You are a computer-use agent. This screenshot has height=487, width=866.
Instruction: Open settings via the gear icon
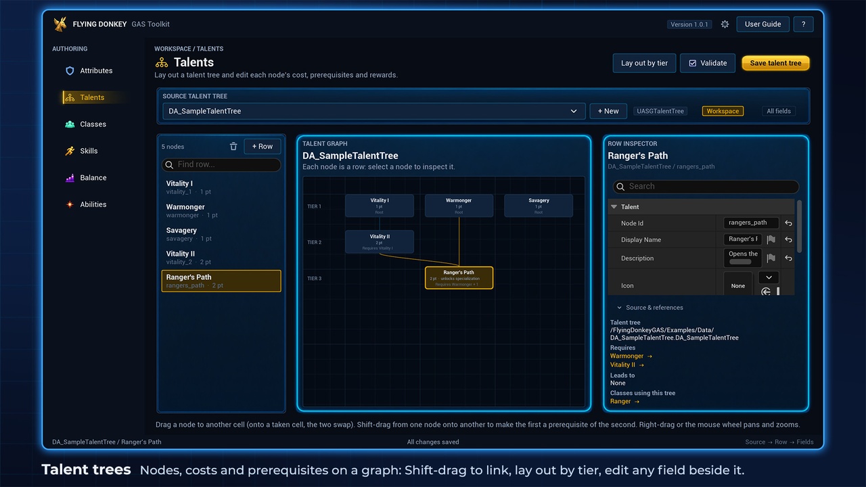[725, 24]
